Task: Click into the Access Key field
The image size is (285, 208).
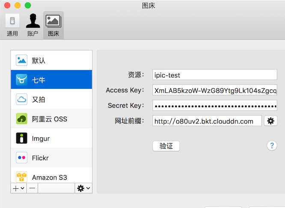Action: (x=215, y=90)
